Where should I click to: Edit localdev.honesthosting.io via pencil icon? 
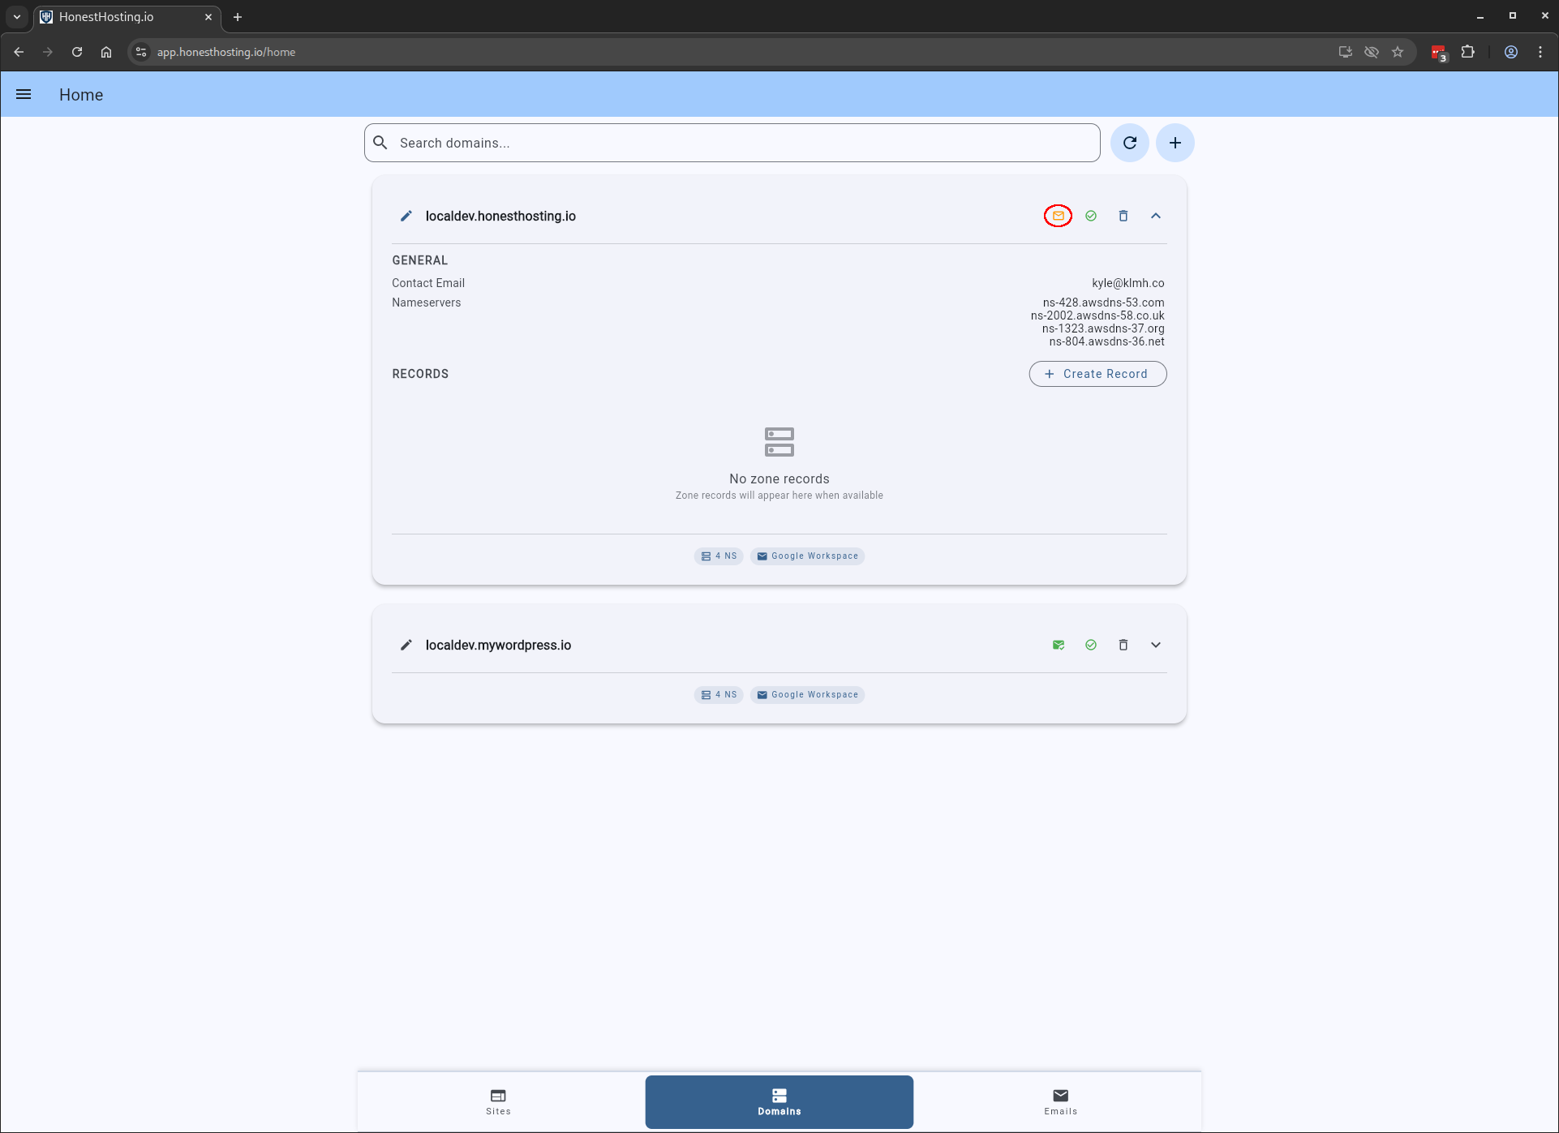406,216
